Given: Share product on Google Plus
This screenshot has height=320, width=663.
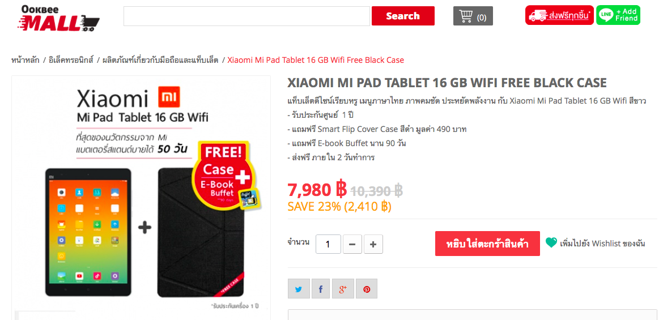Looking at the screenshot, I should 343,289.
